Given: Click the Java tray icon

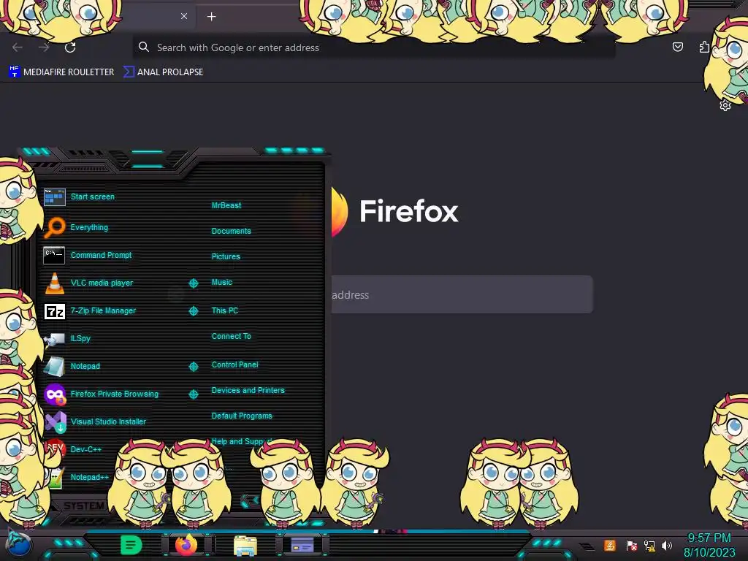Looking at the screenshot, I should point(610,545).
